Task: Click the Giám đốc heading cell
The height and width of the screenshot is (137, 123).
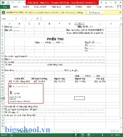Action: tap(19, 79)
